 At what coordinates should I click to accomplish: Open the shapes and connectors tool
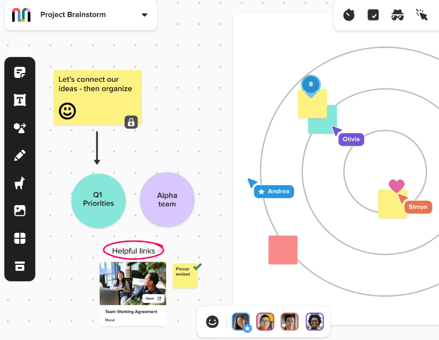20,128
